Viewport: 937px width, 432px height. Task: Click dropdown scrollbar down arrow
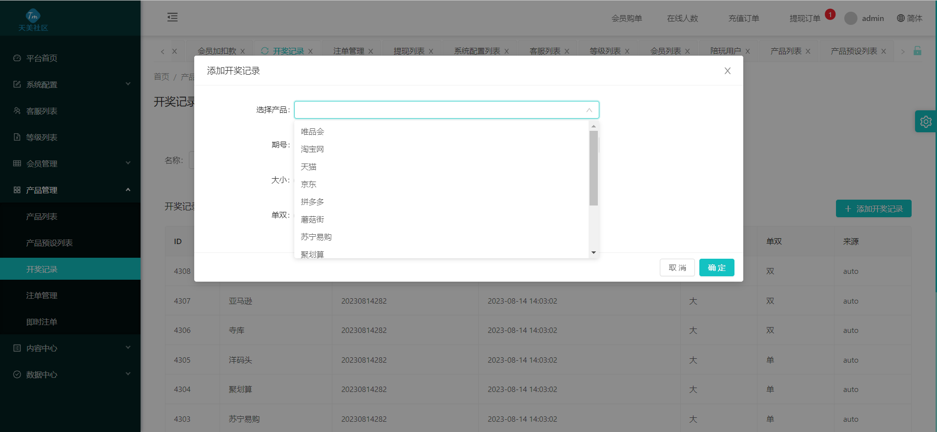click(593, 253)
